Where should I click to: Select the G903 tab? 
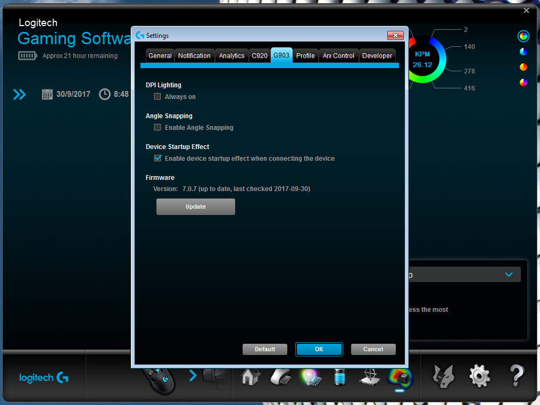coord(281,55)
